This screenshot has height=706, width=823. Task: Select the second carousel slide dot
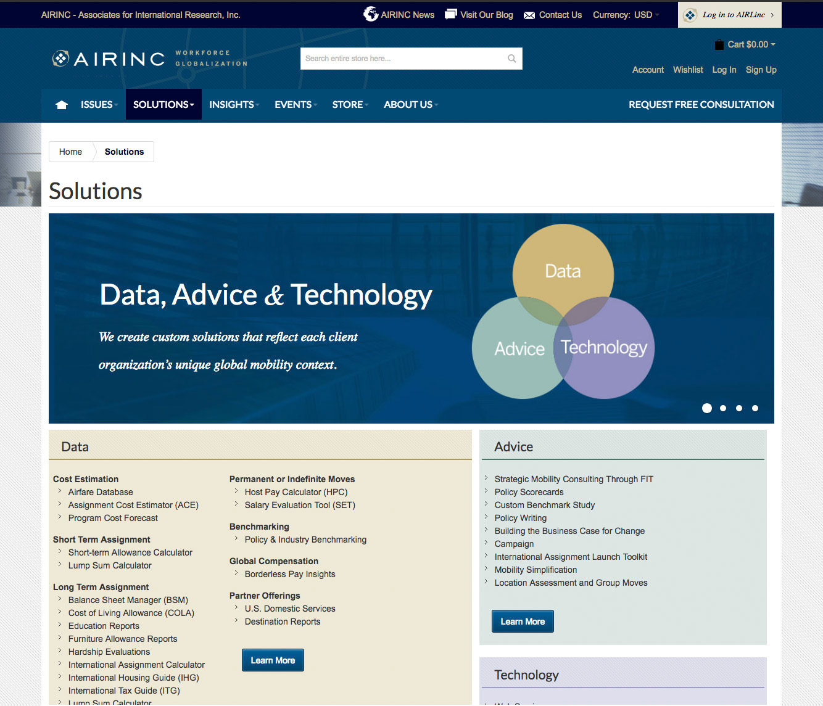coord(723,408)
